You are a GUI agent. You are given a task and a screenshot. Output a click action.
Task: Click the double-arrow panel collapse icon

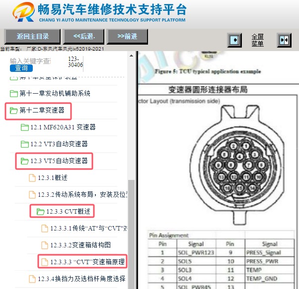(284, 40)
